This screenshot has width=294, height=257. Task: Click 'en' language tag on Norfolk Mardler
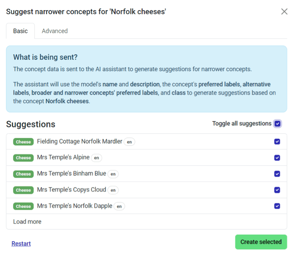(x=129, y=142)
